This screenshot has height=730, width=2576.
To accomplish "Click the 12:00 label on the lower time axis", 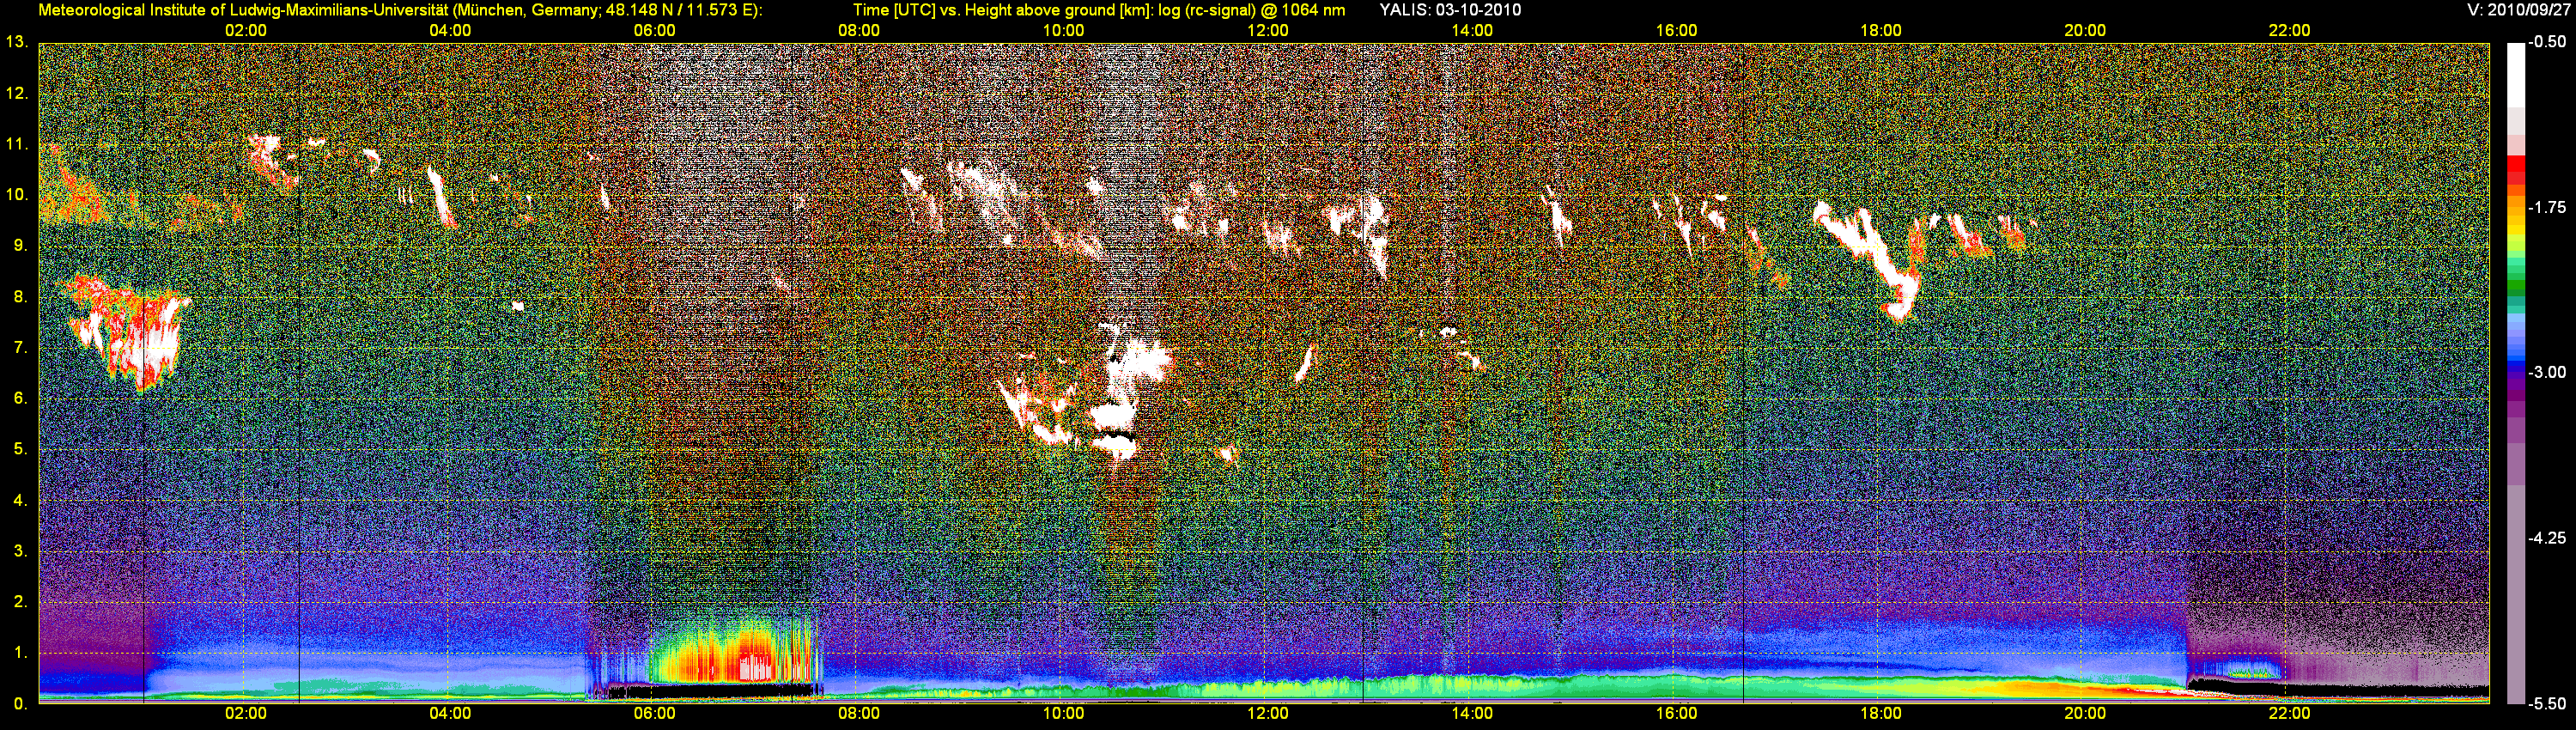I will tap(1268, 714).
